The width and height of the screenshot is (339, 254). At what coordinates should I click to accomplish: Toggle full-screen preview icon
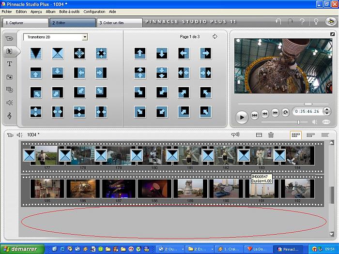point(333,34)
